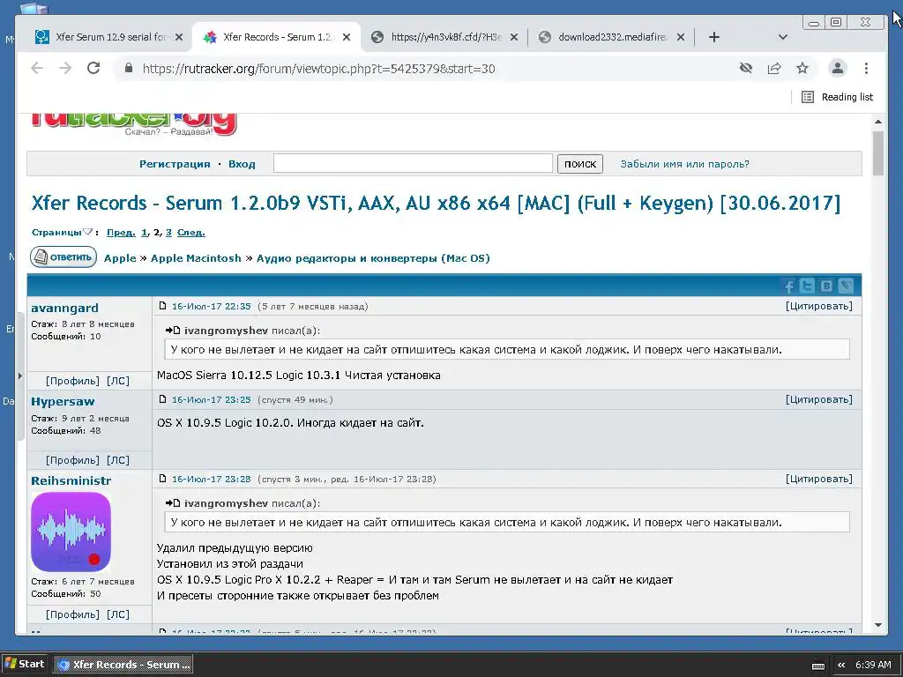
Task: Open the Apple Macintosh breadcrumb
Action: point(196,258)
